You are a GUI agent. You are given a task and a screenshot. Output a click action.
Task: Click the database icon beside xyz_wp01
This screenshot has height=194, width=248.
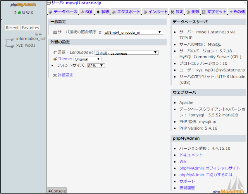click(x=13, y=46)
